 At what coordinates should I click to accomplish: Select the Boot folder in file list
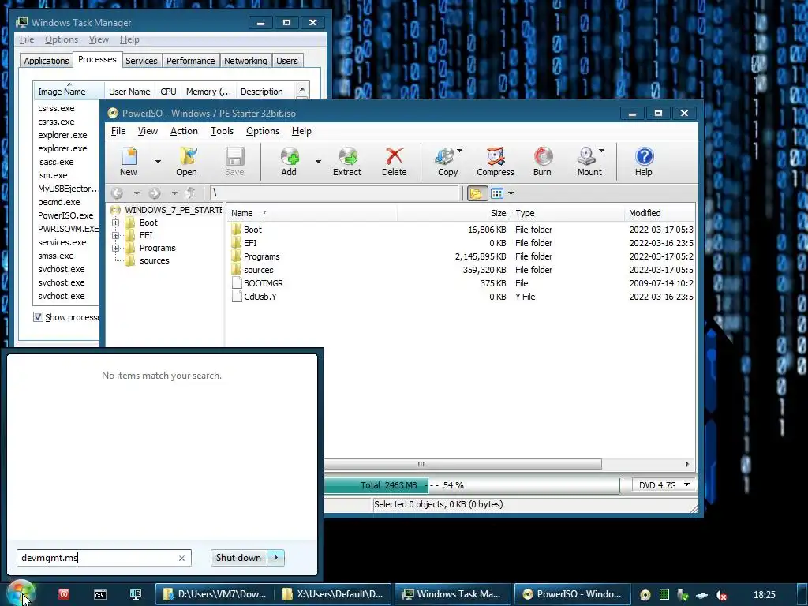(252, 230)
